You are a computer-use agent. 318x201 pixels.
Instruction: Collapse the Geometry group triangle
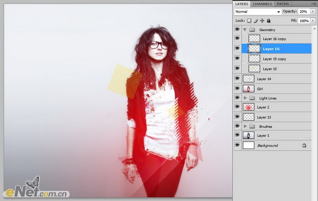pos(245,29)
